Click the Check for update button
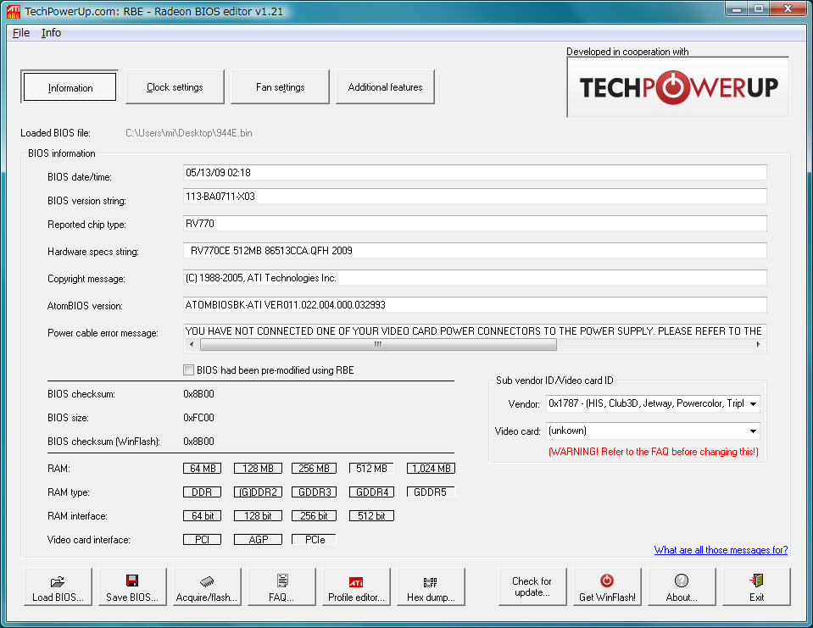This screenshot has width=813, height=628. coord(532,586)
